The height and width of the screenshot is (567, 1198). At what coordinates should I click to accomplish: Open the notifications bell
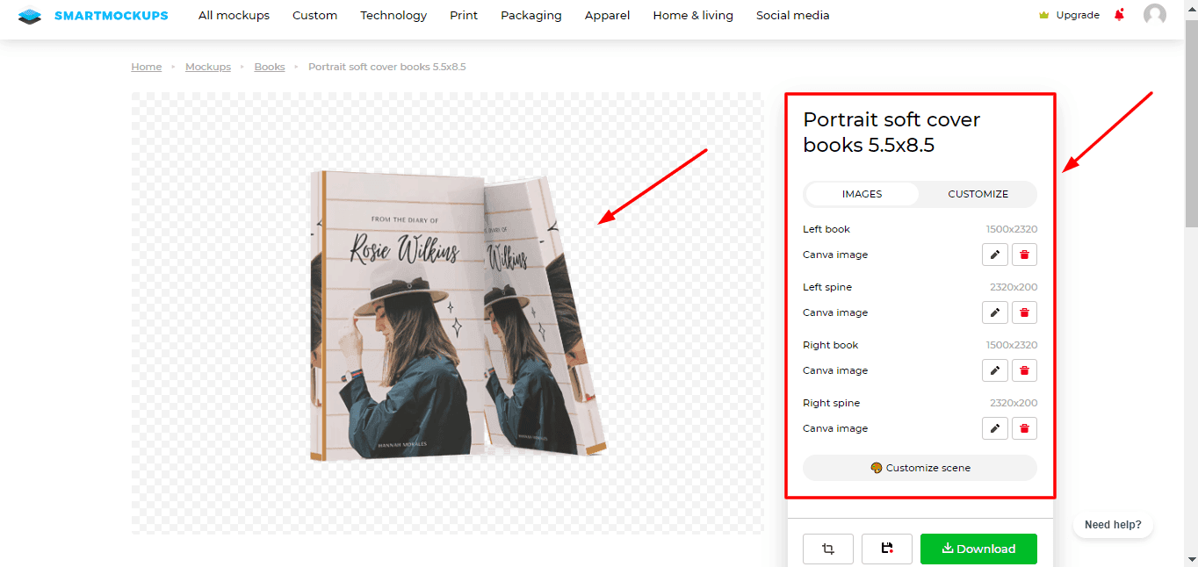point(1119,15)
